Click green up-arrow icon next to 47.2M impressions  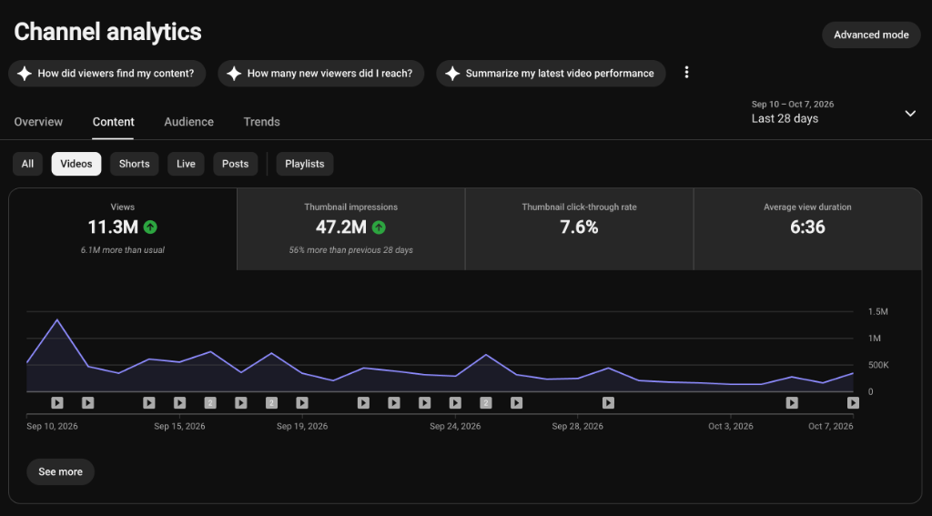click(x=379, y=228)
